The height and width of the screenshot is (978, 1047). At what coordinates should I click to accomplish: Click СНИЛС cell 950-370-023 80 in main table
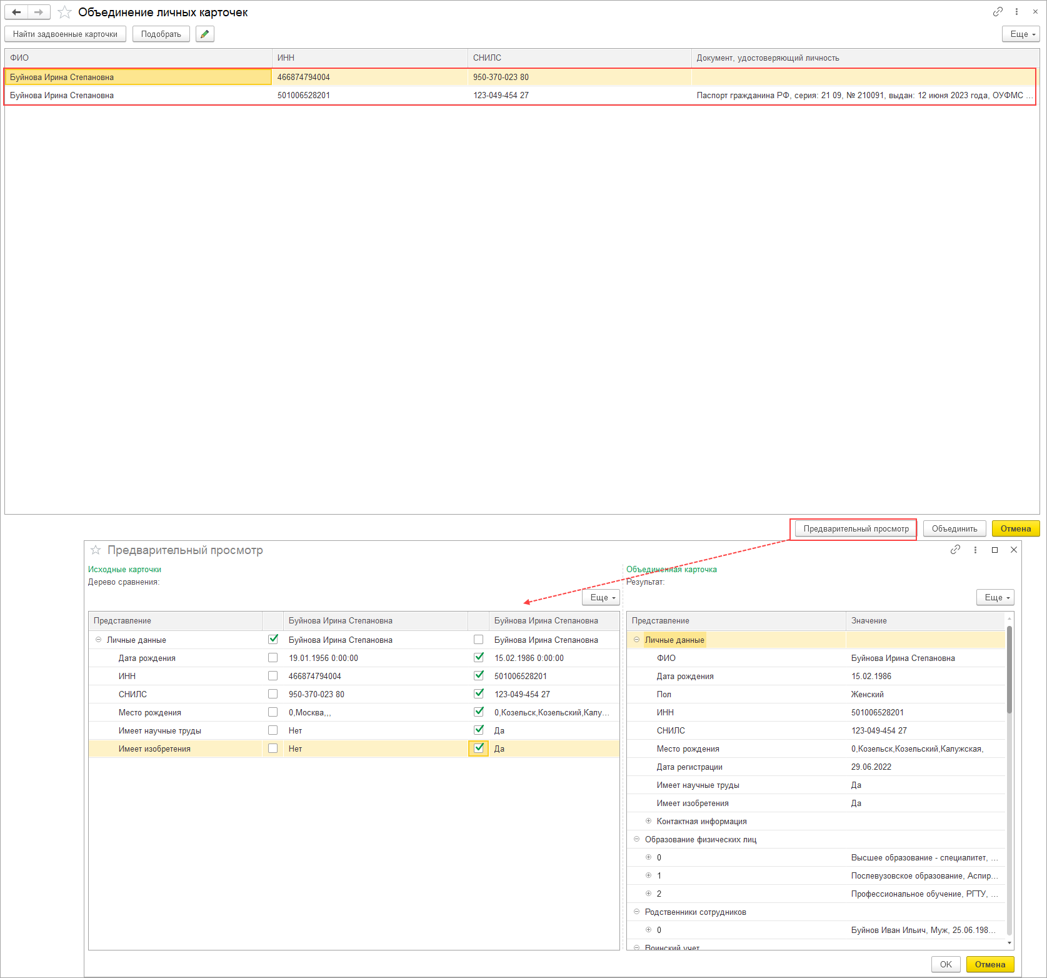[x=579, y=77]
